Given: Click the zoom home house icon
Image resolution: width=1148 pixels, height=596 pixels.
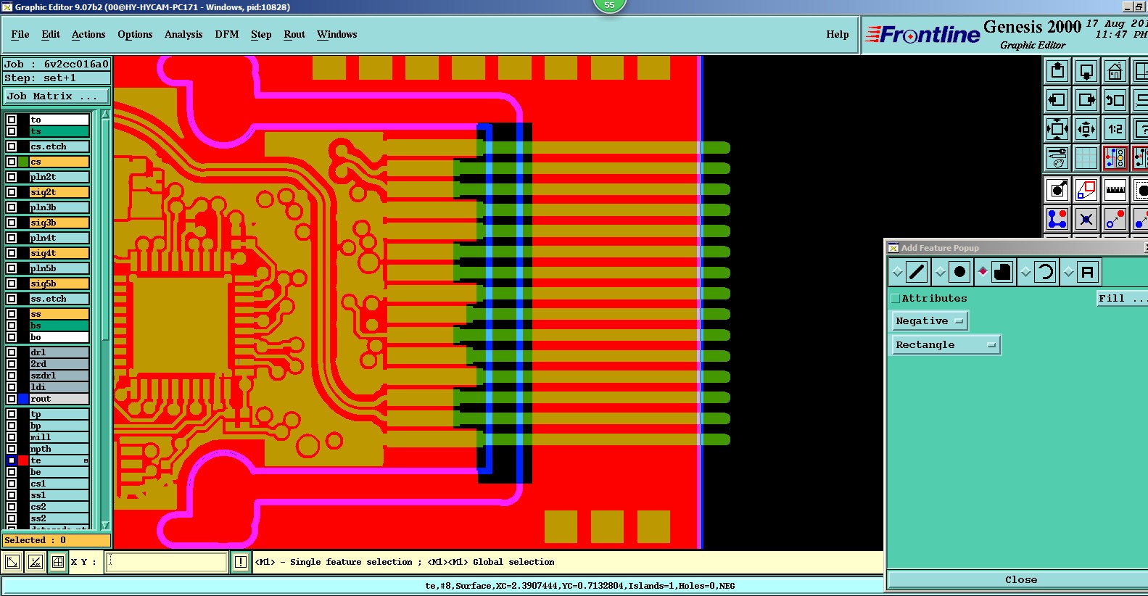Looking at the screenshot, I should pyautogui.click(x=1115, y=71).
